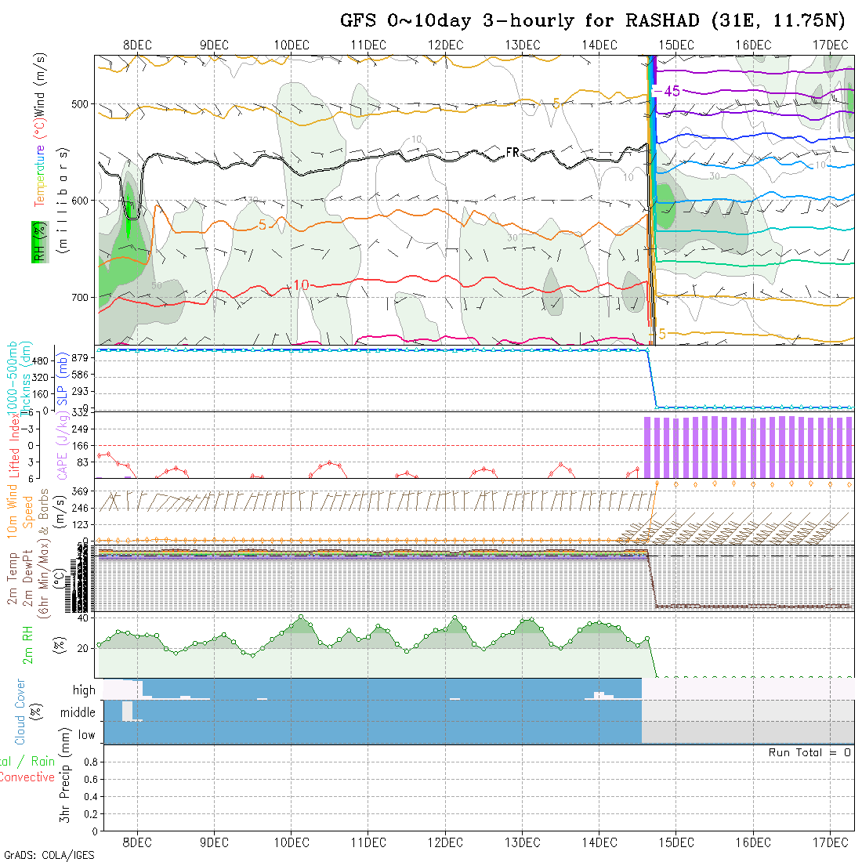
Task: Click the chart title 'GFS 0~10day 3-hourly for RASHAD'
Action: [x=523, y=20]
